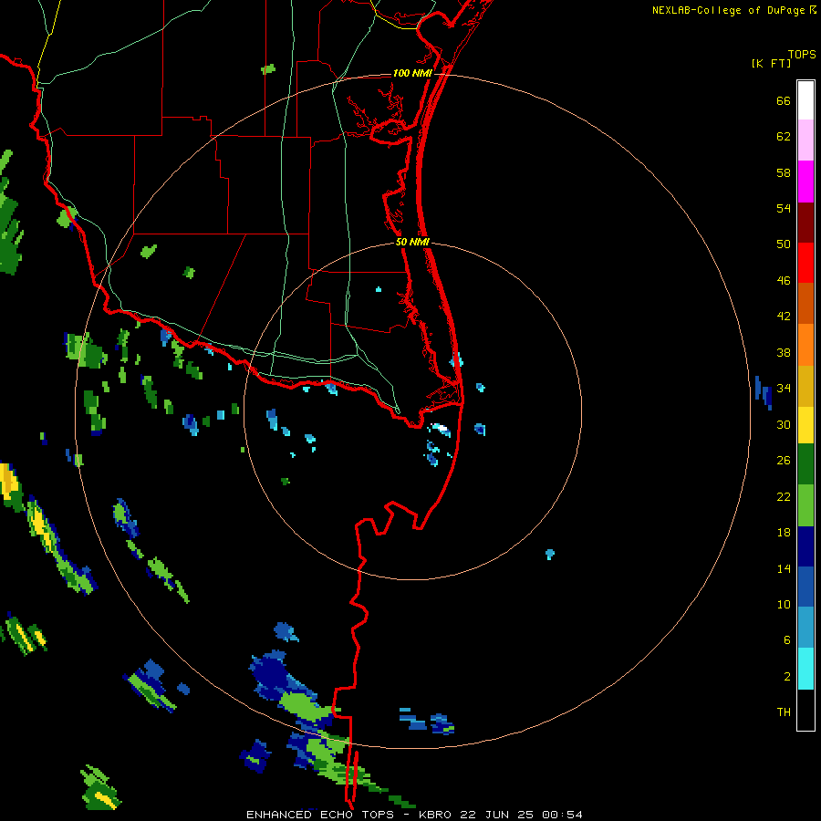Click the ENHANCED ECHO TOPS KBRO caption
This screenshot has height=821, width=821.
pos(414,815)
